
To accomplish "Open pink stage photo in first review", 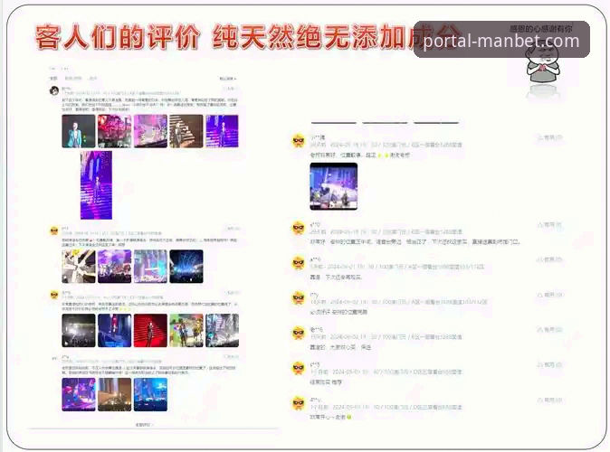I will [x=150, y=131].
